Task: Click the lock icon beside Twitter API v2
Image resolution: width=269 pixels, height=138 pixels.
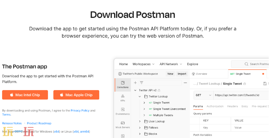Action: 159,90
